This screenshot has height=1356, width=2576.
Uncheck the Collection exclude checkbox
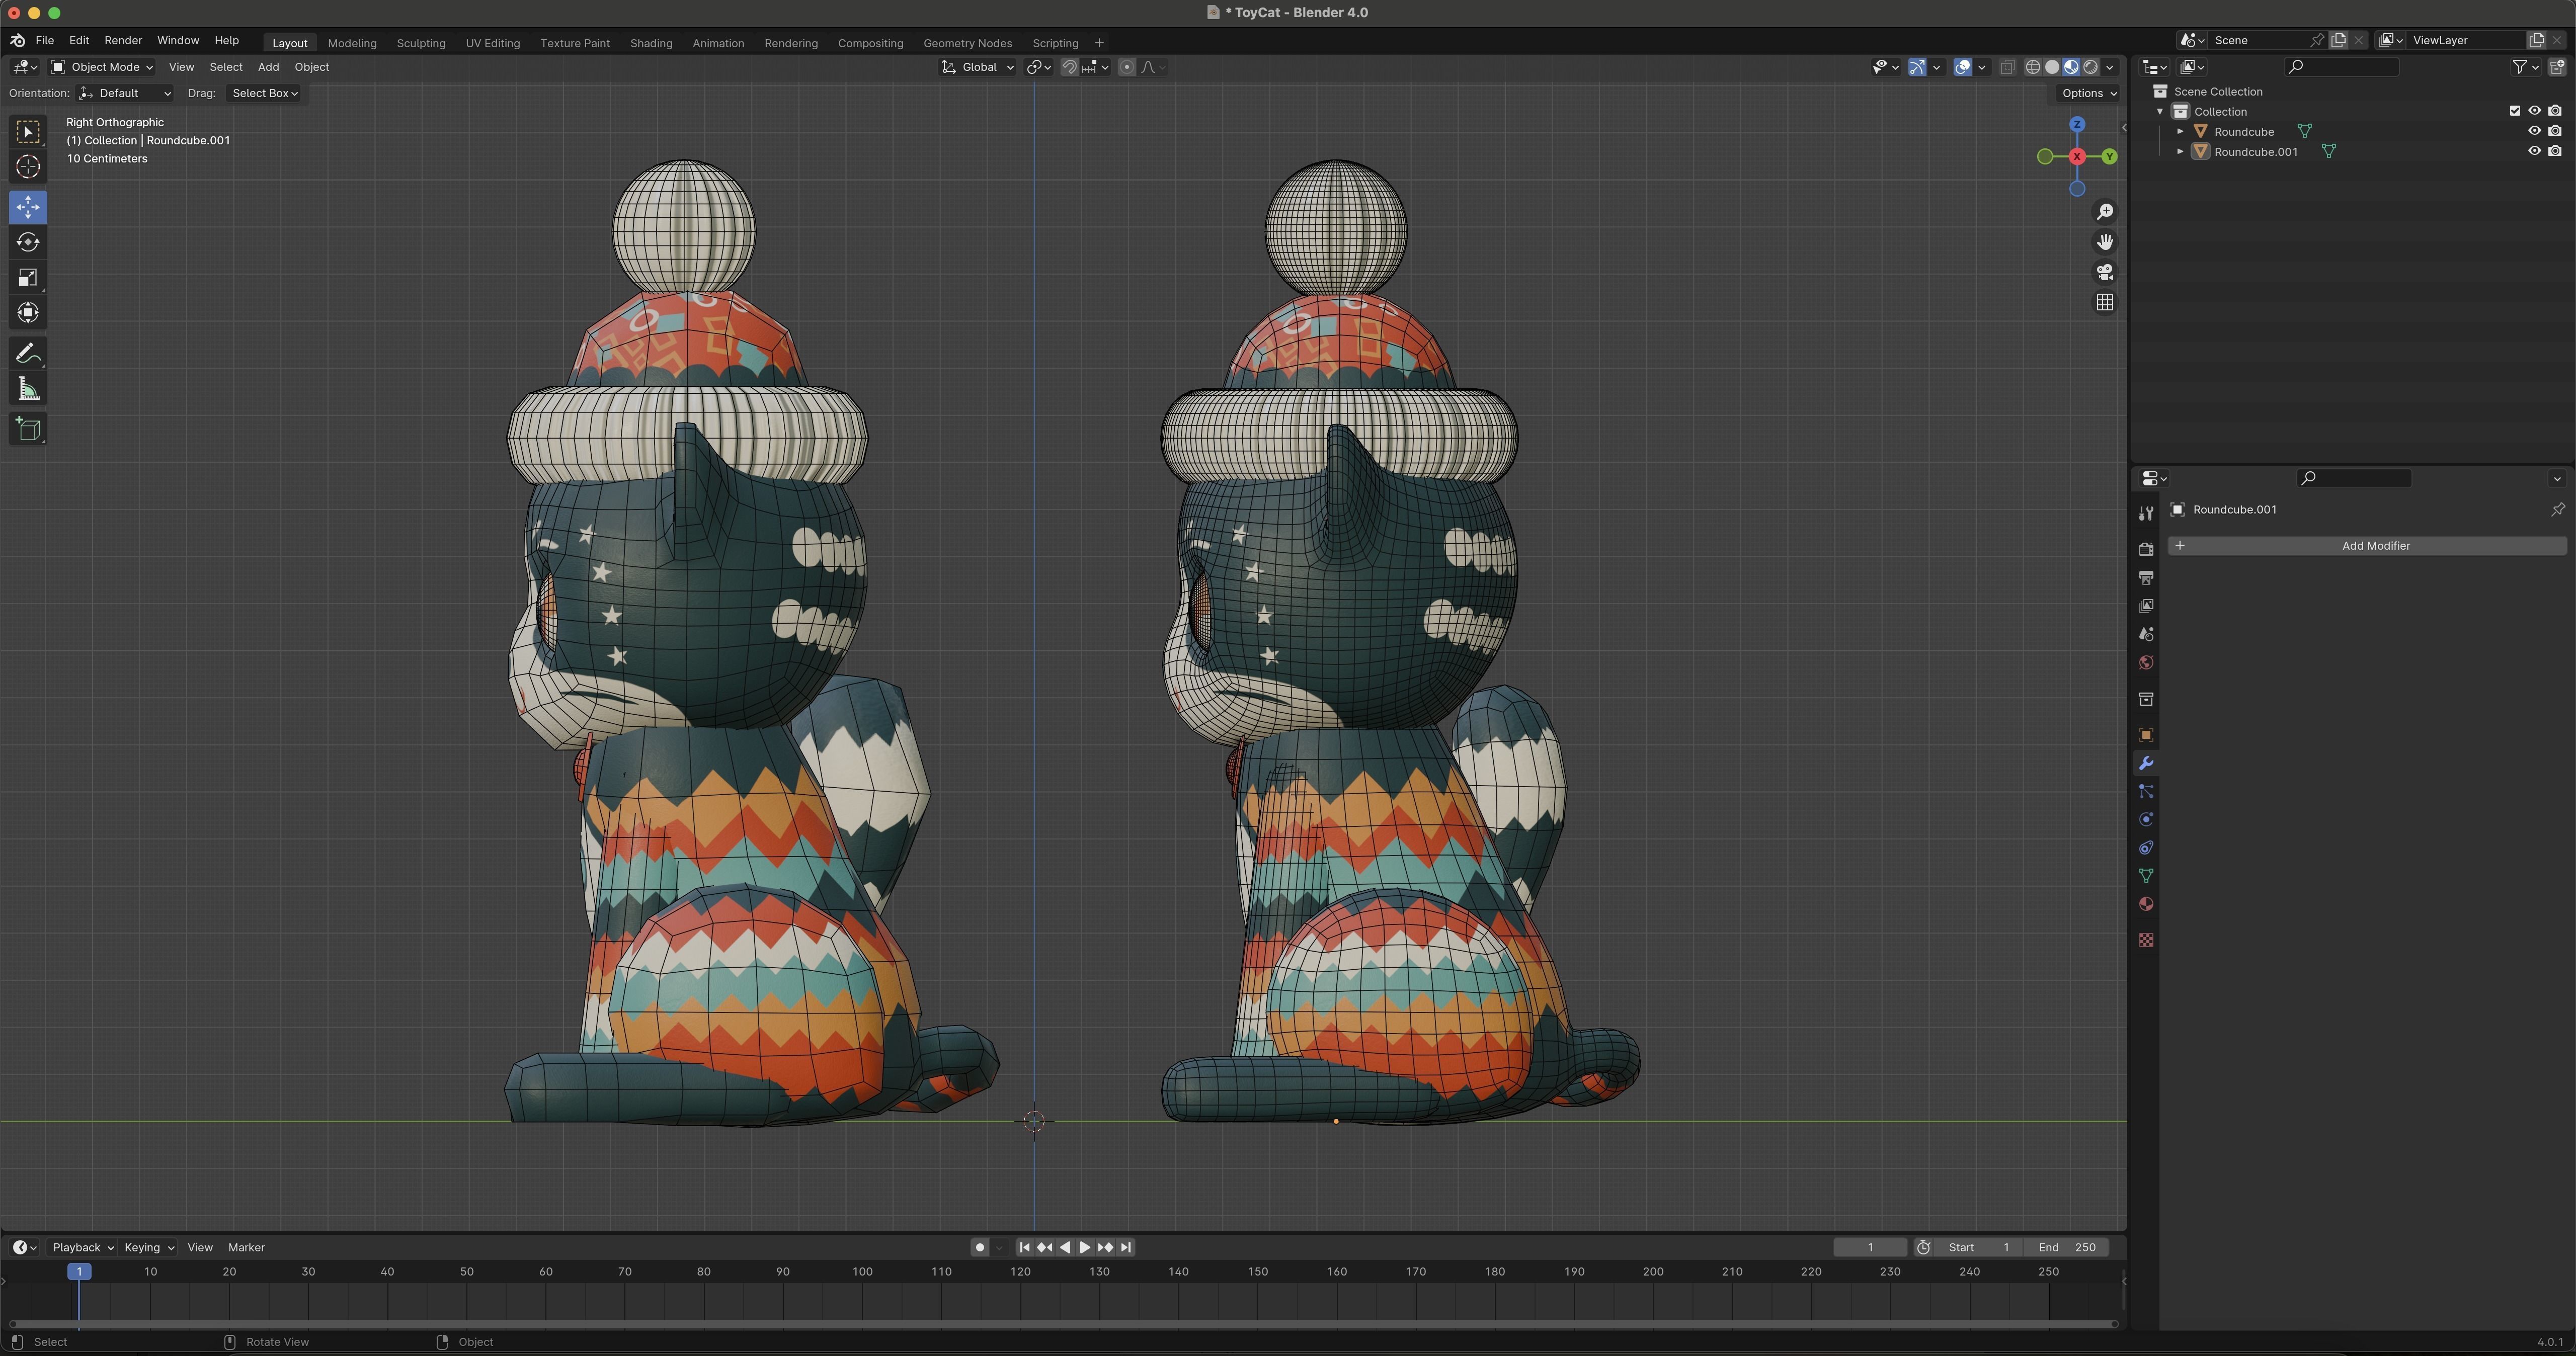tap(2515, 111)
